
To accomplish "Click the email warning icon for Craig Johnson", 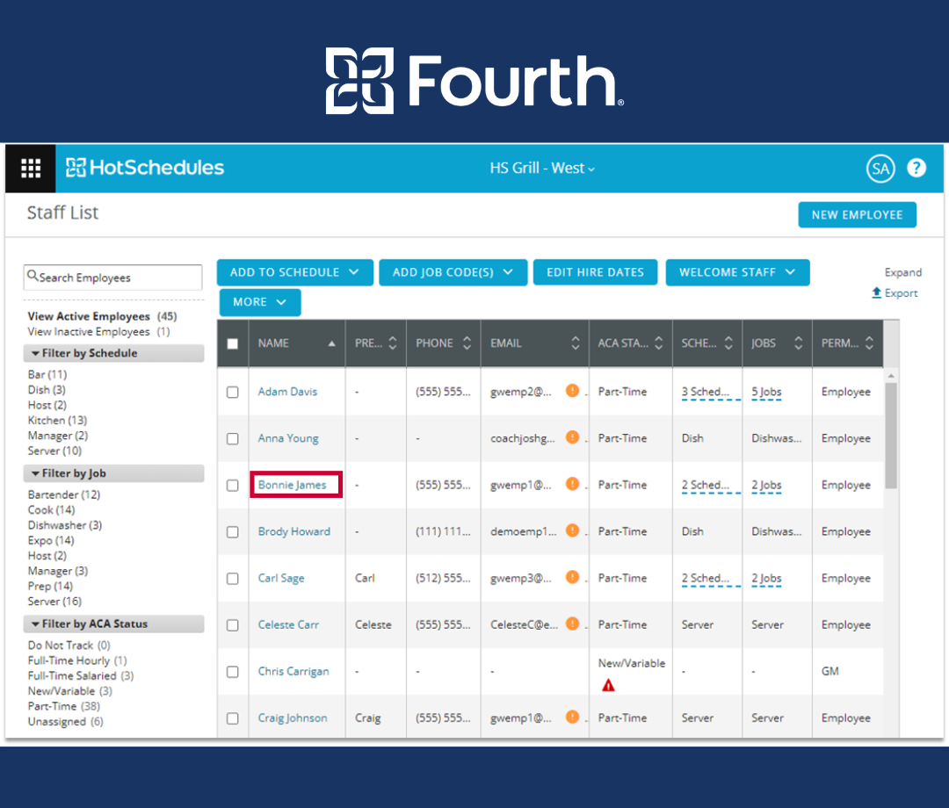I will (572, 717).
